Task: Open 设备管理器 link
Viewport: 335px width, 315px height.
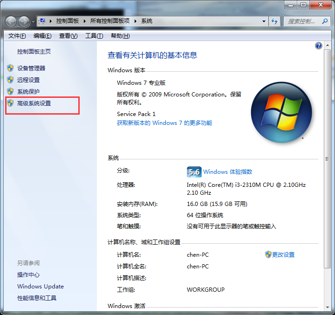Action: pyautogui.click(x=31, y=68)
